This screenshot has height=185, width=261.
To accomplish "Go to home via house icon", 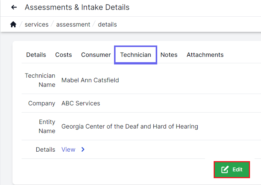I will pos(13,24).
